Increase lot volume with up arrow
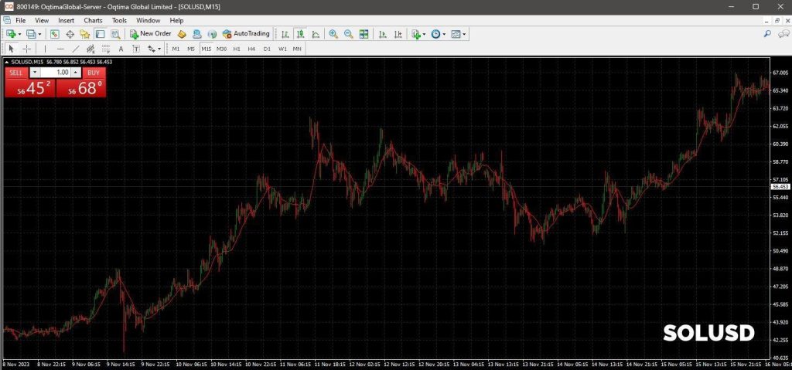Viewport: 792px width, 370px height. pos(76,72)
